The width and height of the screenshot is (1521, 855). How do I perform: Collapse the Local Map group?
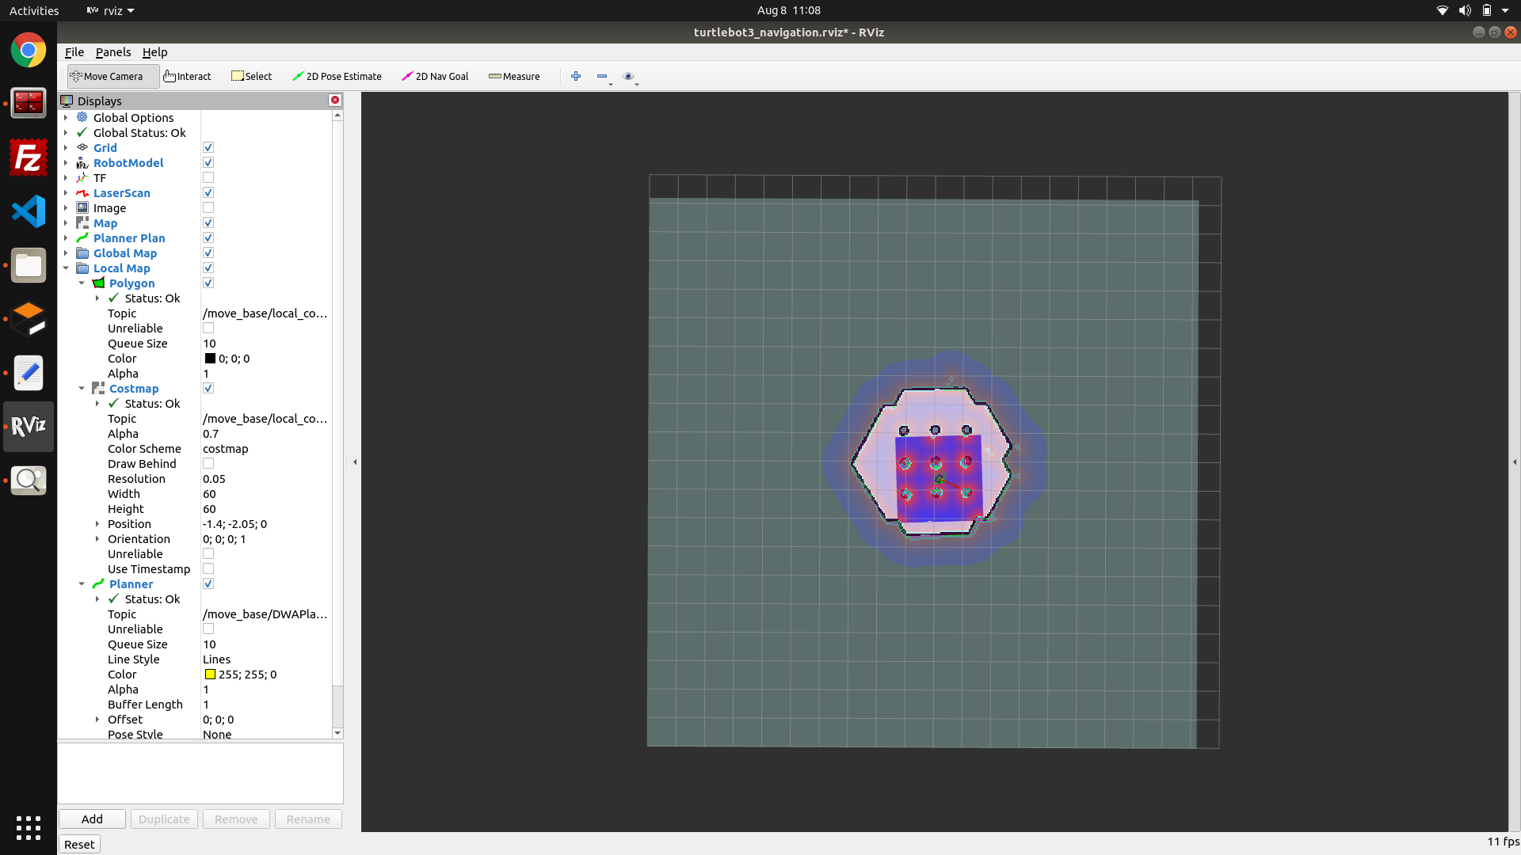66,268
